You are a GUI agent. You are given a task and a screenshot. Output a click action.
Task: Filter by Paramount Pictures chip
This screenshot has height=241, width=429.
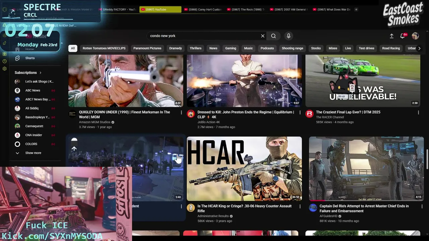[x=147, y=48]
